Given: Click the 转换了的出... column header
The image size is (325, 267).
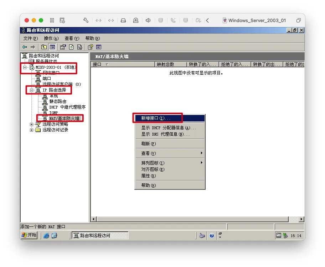Looking at the screenshot, I should (267, 64).
